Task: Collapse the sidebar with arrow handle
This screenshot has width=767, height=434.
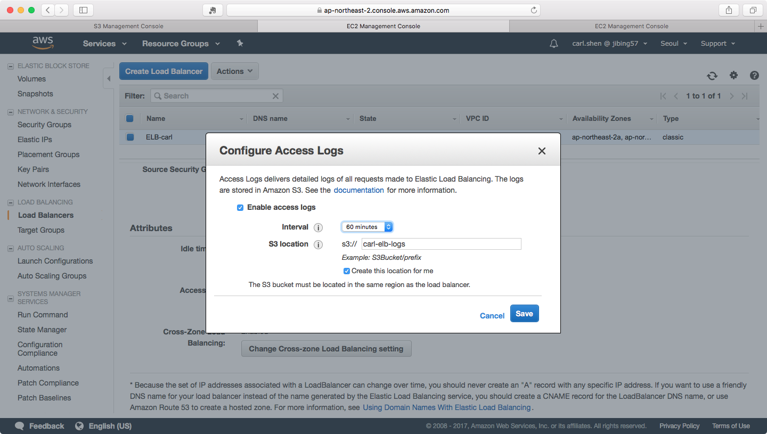Action: click(109, 78)
